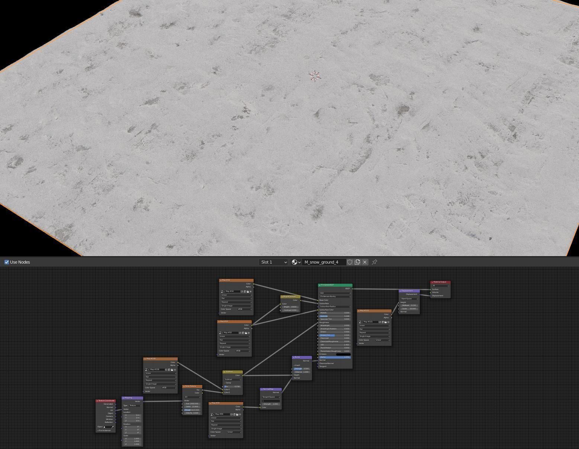Toggle Clamp checkbox in Subtract node

click(x=225, y=383)
